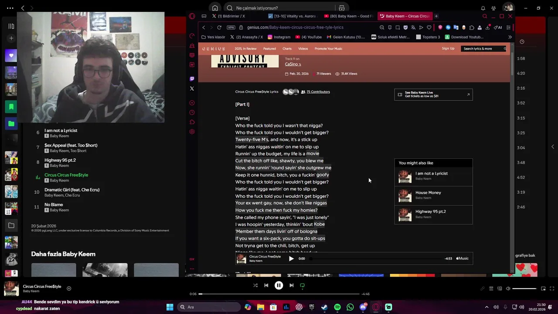Open the Yeni klasör bookmark folder

213,37
